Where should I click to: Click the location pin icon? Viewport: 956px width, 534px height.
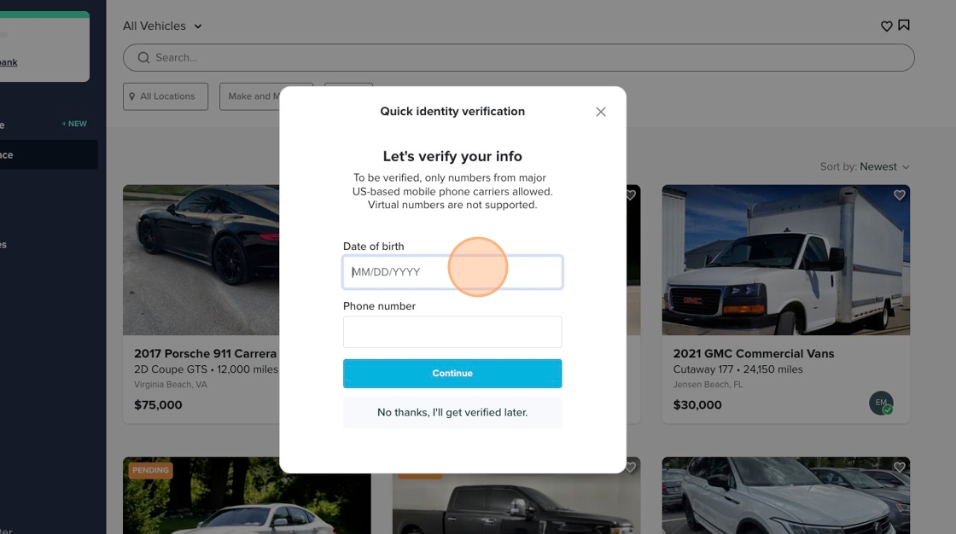pos(132,96)
